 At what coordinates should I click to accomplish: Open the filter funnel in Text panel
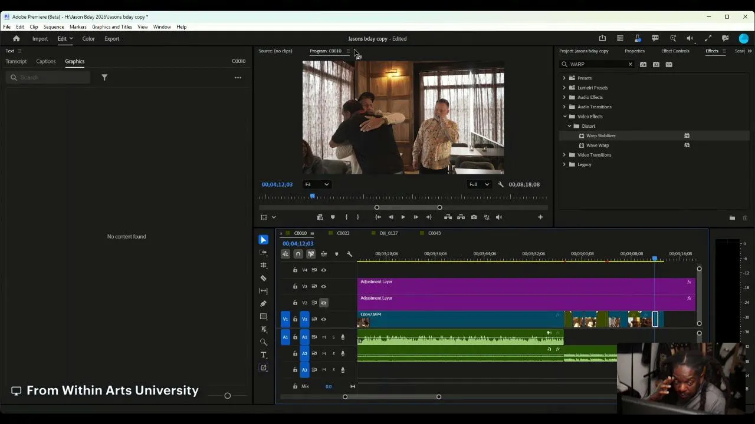tap(104, 77)
